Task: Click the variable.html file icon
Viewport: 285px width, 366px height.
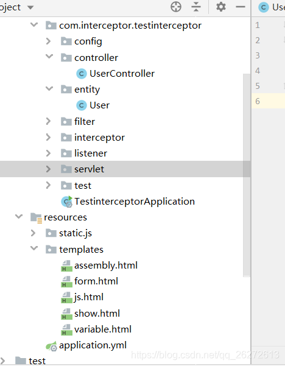Action: pos(66,329)
